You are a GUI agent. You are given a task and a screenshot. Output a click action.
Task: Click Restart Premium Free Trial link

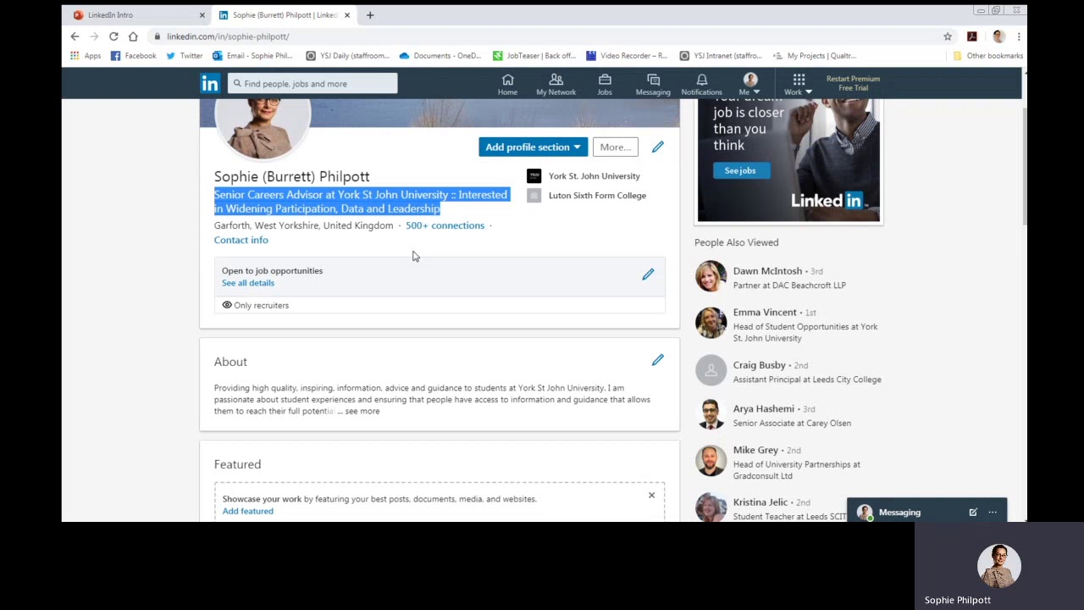coord(853,83)
